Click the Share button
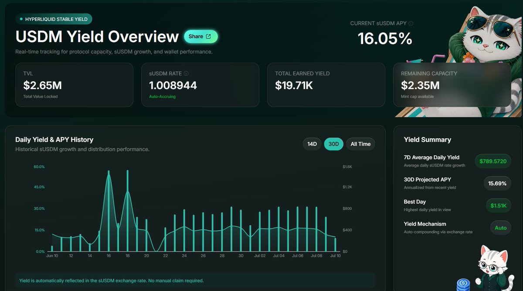Image resolution: width=523 pixels, height=291 pixels. point(200,37)
